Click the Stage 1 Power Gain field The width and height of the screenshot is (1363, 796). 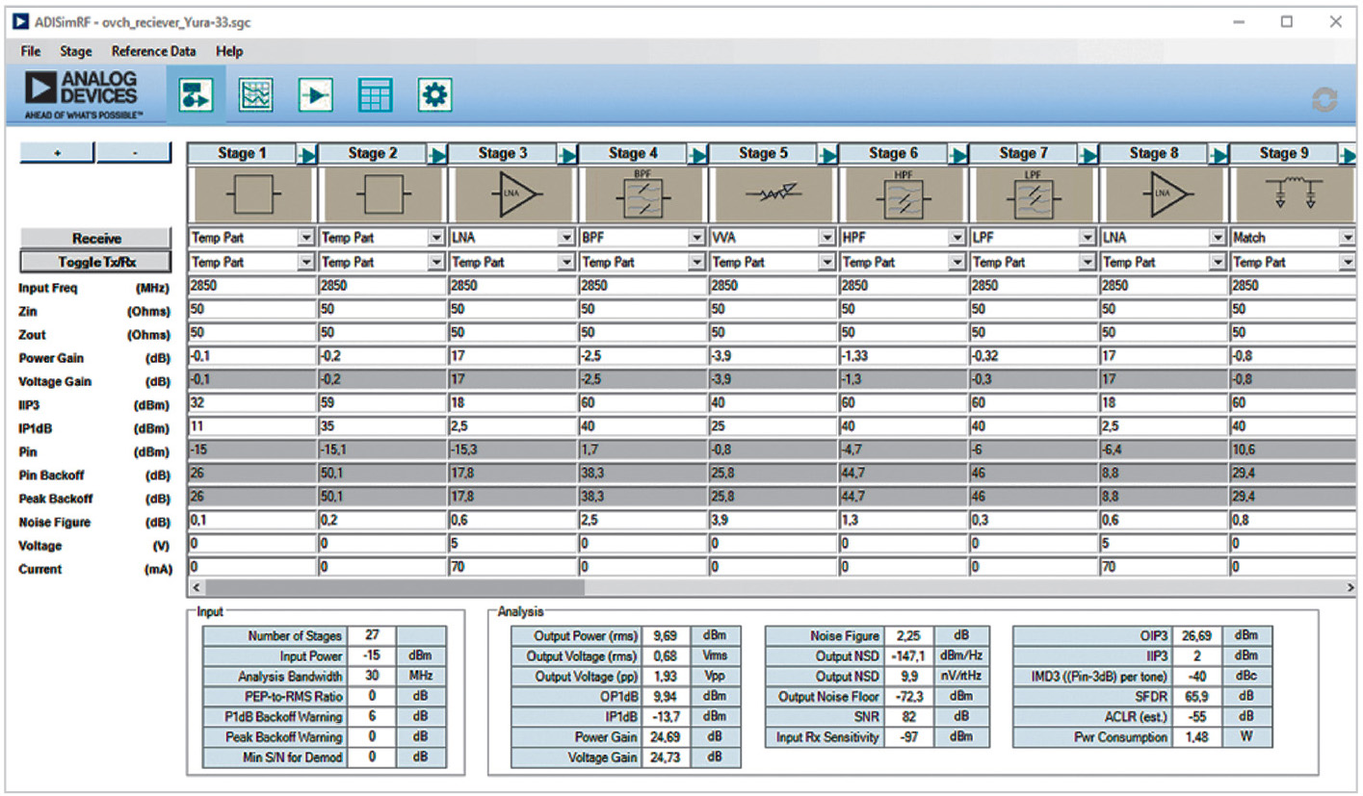250,358
